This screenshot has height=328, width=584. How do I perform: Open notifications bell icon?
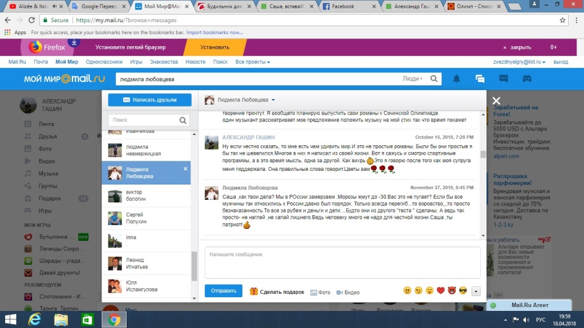(456, 79)
